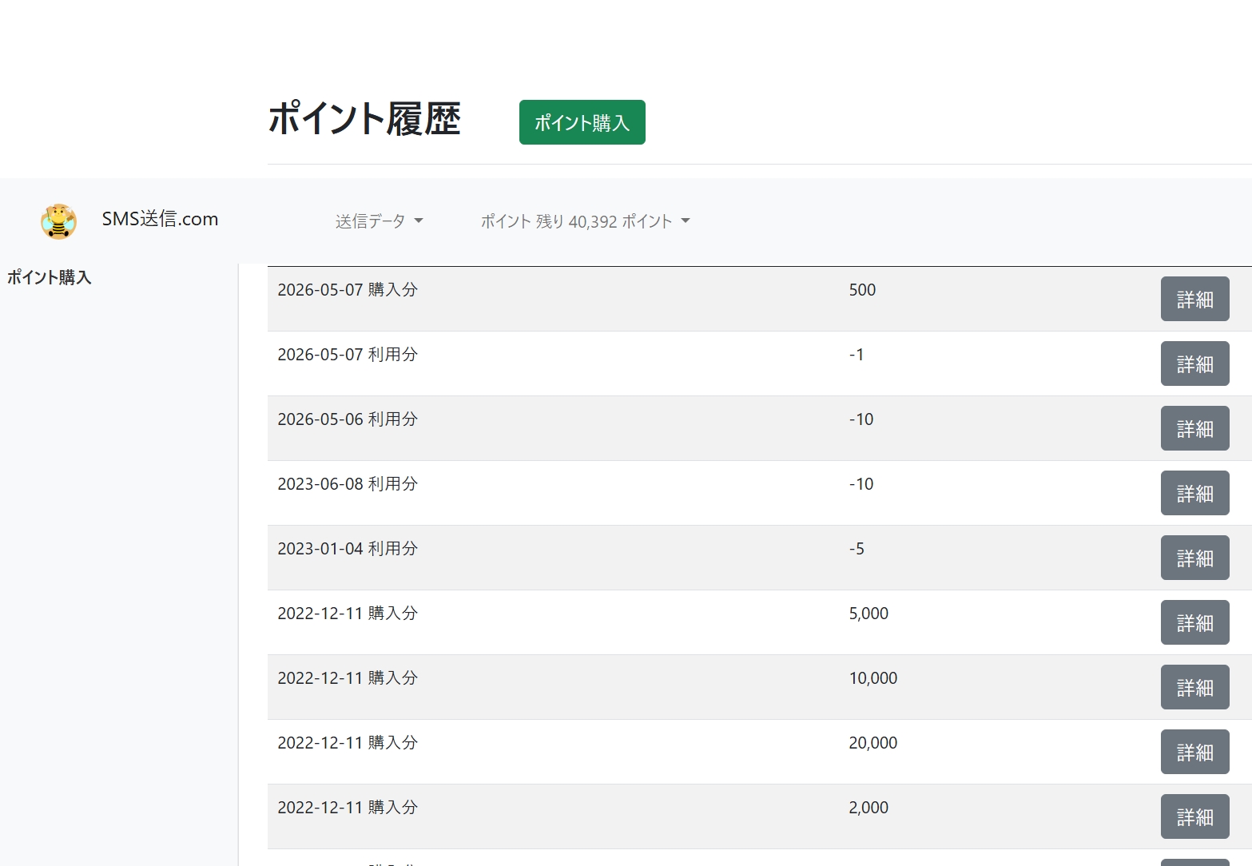Click the 500 points value
Screen dimensions: 1252x866
tap(862, 290)
